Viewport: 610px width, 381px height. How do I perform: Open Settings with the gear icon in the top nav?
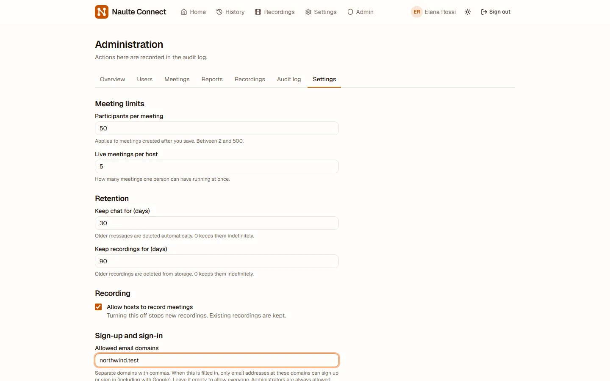[321, 12]
